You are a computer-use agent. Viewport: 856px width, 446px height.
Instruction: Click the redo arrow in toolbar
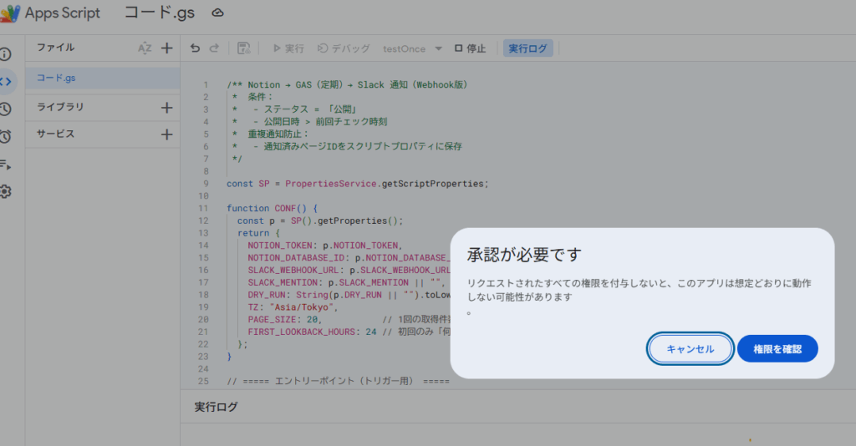[214, 48]
